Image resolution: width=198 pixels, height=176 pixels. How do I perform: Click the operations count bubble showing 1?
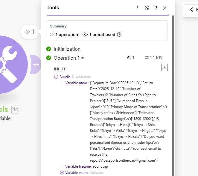pyautogui.click(x=30, y=32)
